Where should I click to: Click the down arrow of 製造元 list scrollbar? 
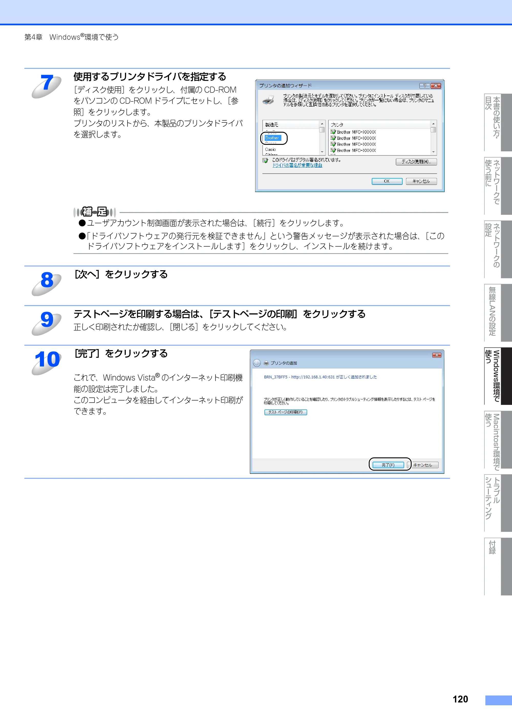coord(322,152)
